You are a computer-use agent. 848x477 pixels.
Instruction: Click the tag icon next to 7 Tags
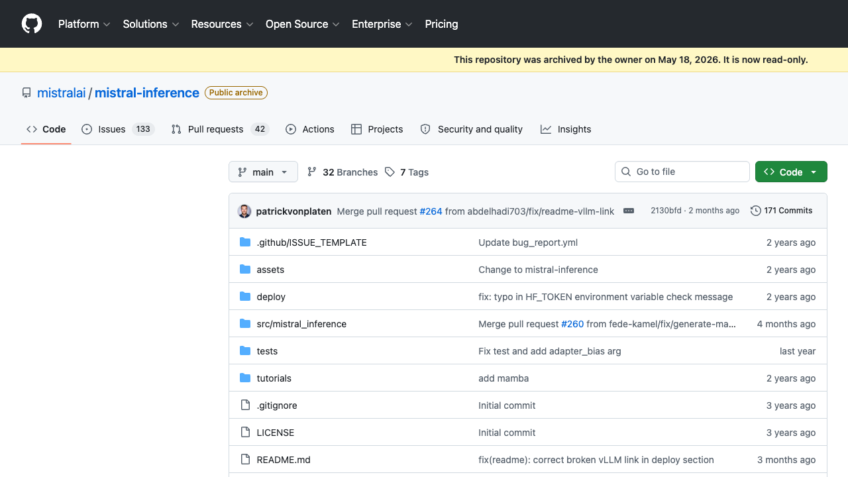click(x=390, y=172)
